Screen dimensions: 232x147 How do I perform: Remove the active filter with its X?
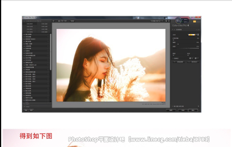tap(199, 30)
